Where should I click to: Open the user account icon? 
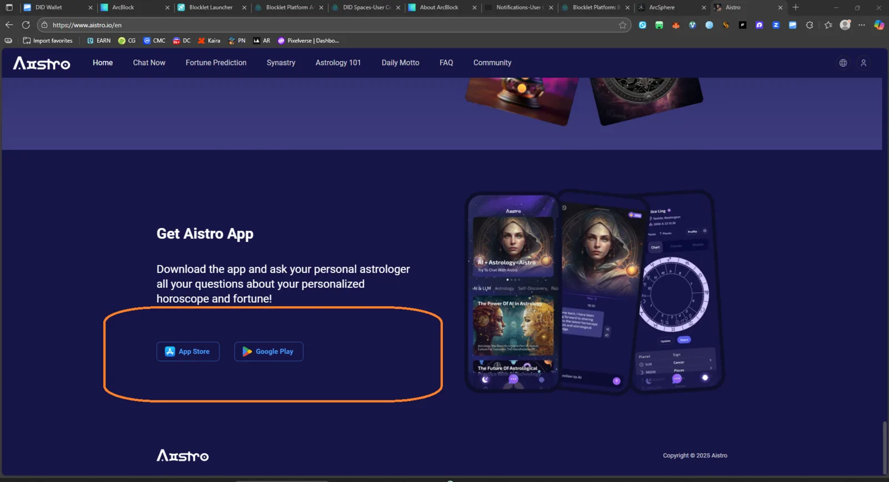coord(863,63)
